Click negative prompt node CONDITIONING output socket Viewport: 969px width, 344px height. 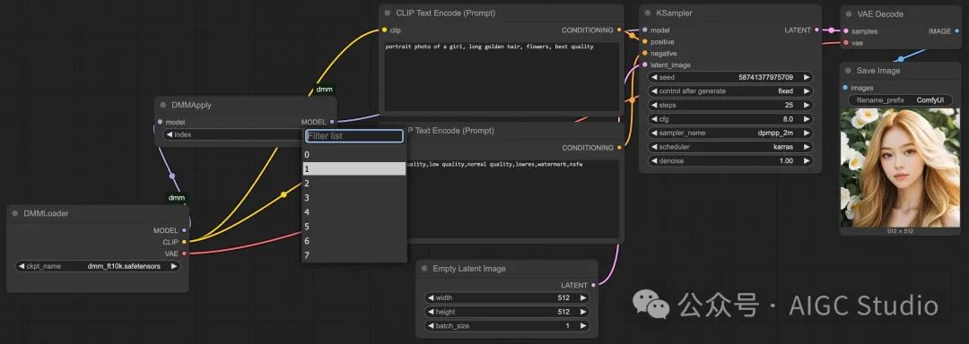coord(619,147)
